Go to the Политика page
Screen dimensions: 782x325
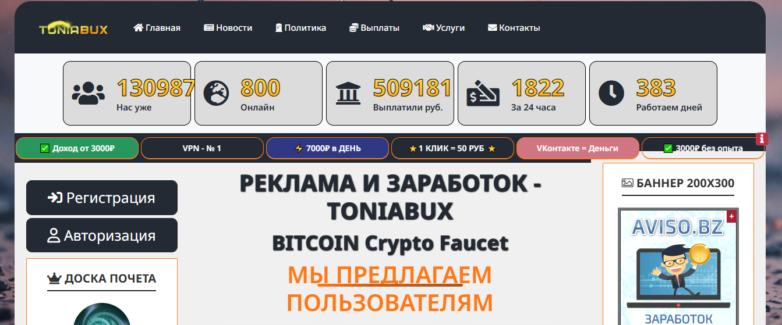tap(300, 28)
